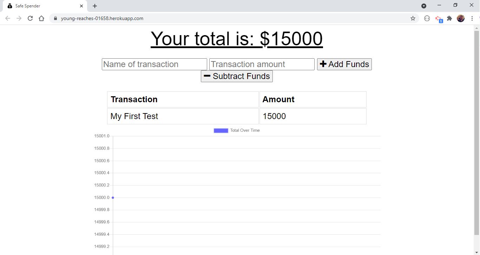Click the Subtract Funds minus icon

pos(207,76)
